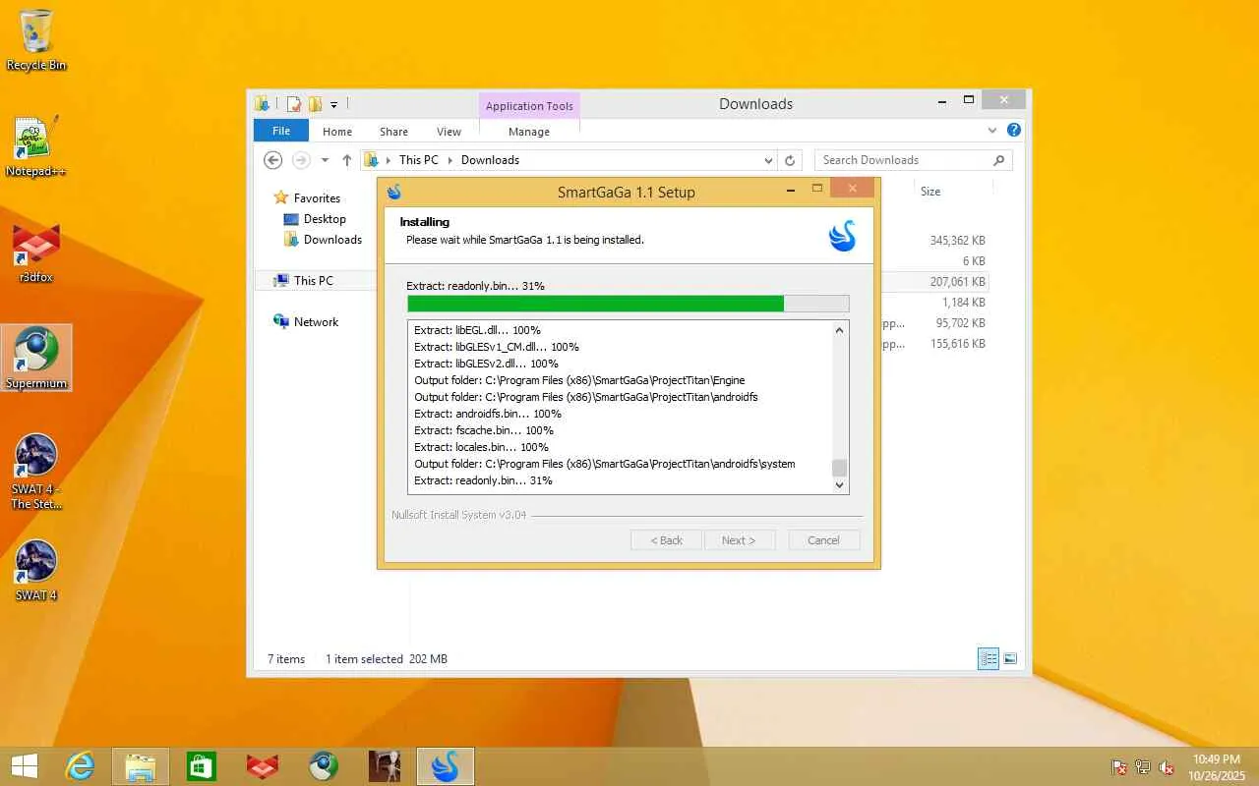Launch Supermium from the taskbar
1259x786 pixels.
pos(324,766)
